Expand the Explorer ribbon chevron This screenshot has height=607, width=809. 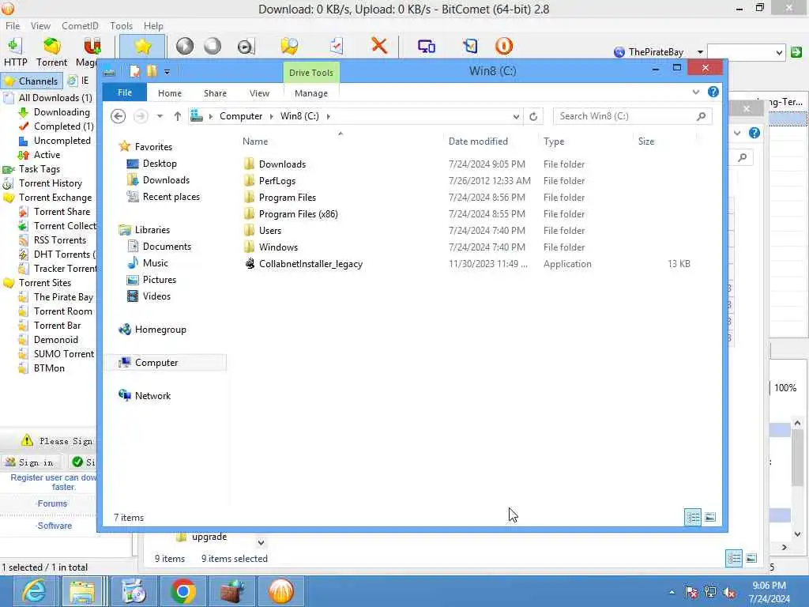pos(695,92)
